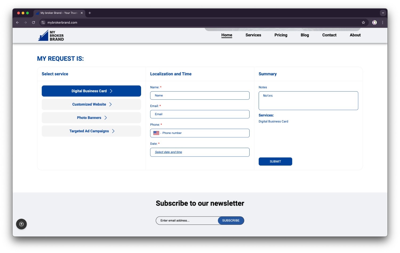
Task: Expand the tab search dropdown arrow
Action: coord(383,13)
